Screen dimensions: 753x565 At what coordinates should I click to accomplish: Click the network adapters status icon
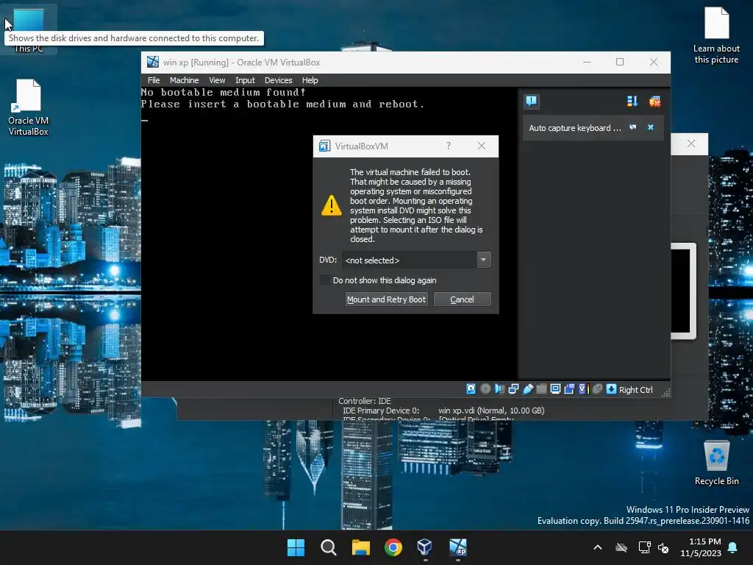point(513,389)
